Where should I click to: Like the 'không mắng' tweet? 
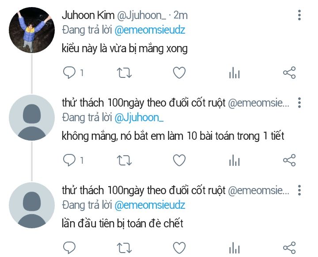tap(179, 160)
